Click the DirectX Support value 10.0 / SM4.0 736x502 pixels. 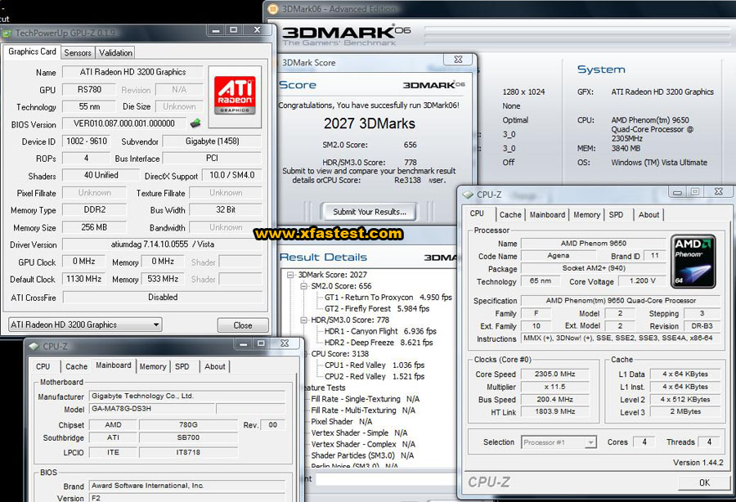(232, 175)
